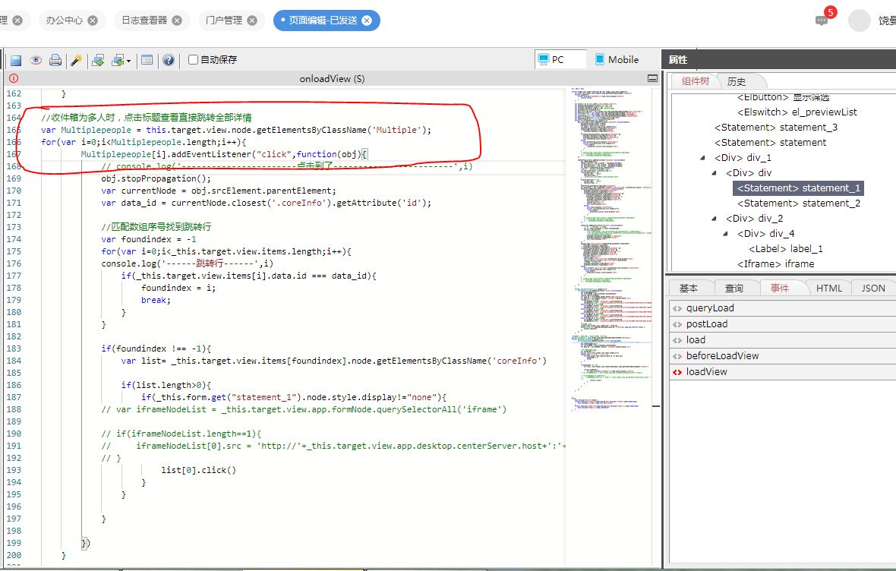Close the 日志查看器 tab
The width and height of the screenshot is (896, 571).
pyautogui.click(x=178, y=21)
